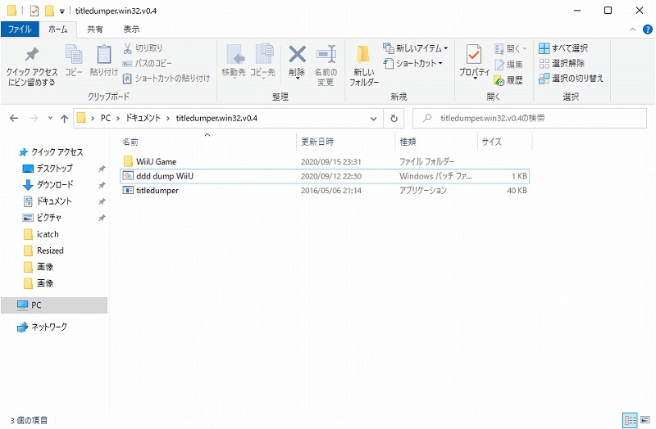Open Pictures (ピクチャ) in sidebar

42,218
